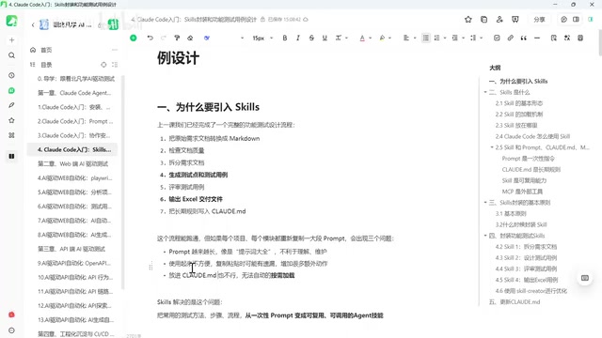
Task: Insert a task checkbox item
Action: click(497, 38)
